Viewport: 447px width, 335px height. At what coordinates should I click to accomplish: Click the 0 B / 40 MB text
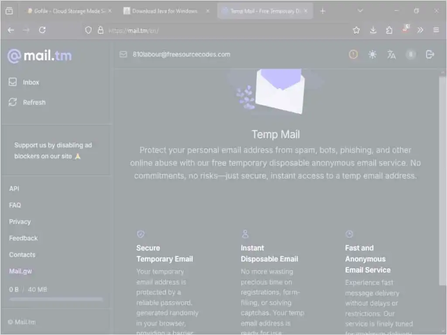28,290
